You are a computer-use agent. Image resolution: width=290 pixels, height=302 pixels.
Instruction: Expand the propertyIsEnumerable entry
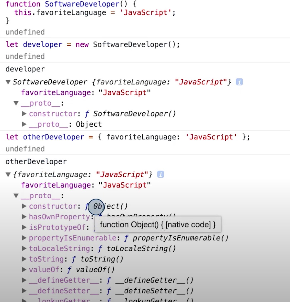pos(24,238)
